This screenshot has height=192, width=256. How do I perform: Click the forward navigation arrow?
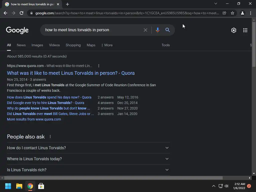tap(13, 13)
